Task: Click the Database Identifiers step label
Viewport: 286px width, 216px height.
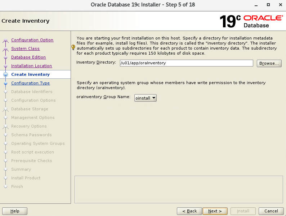Action: tap(32, 92)
